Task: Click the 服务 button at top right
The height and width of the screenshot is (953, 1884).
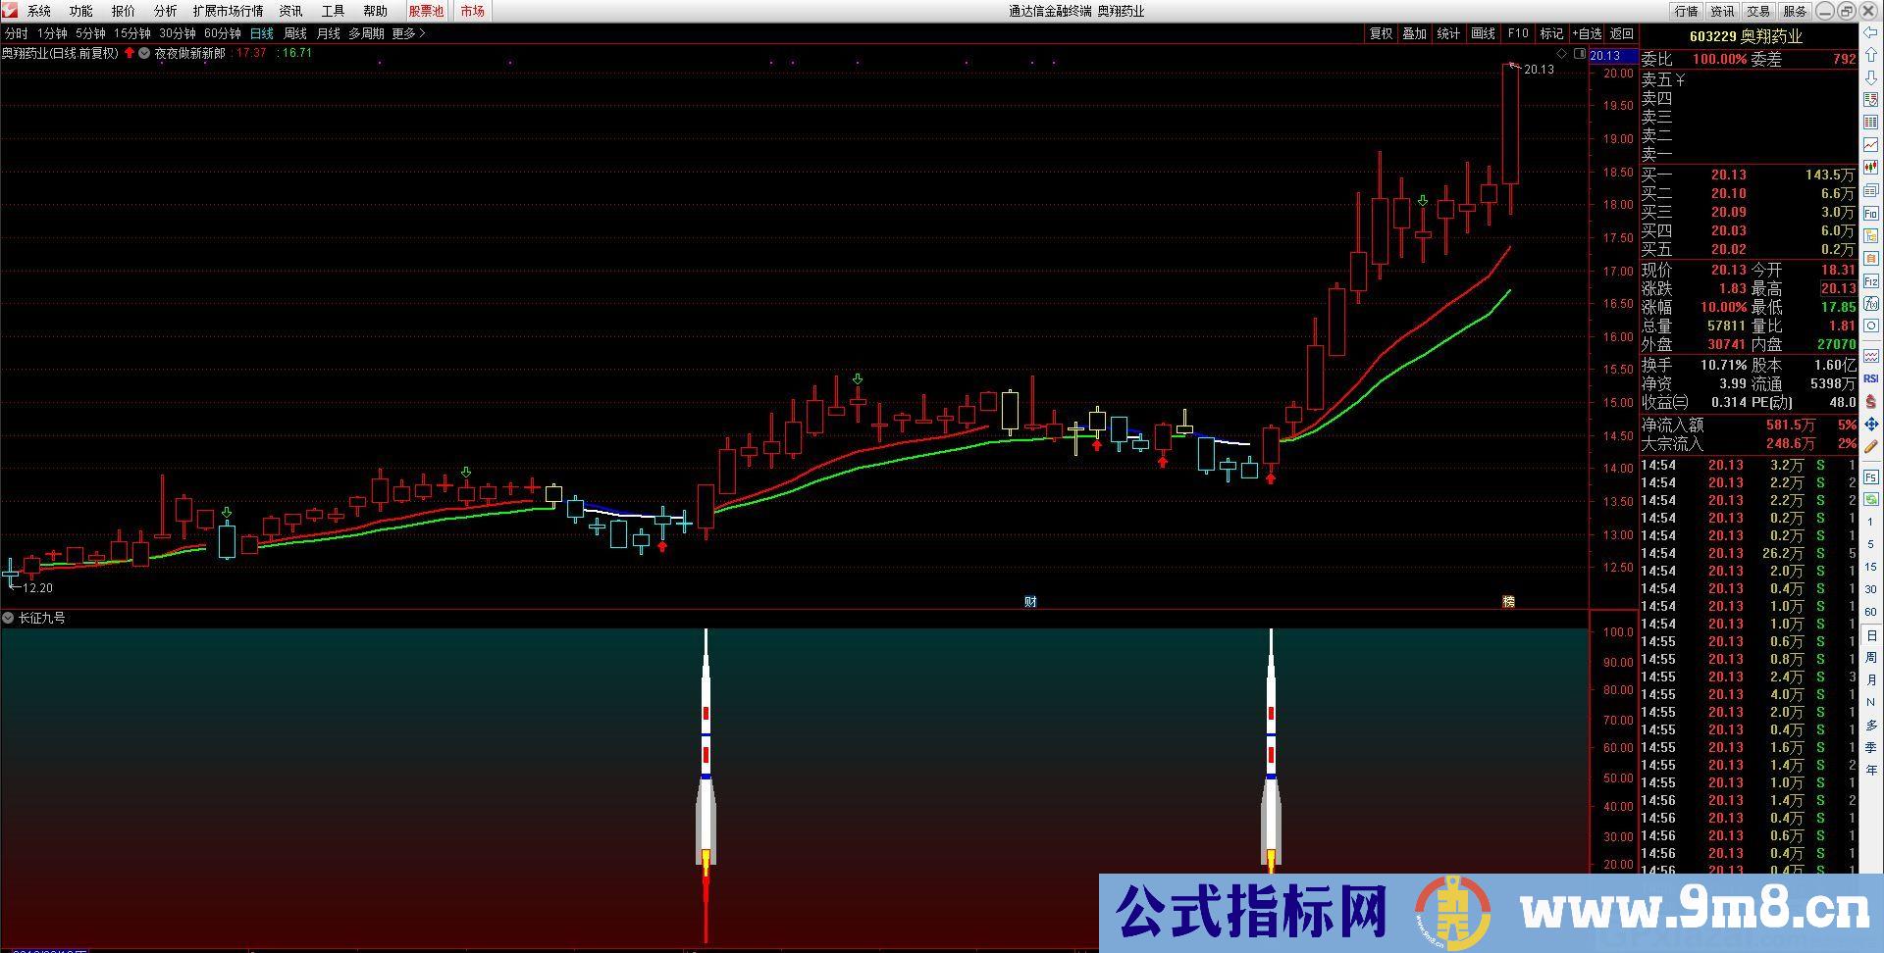Action: (x=1795, y=11)
